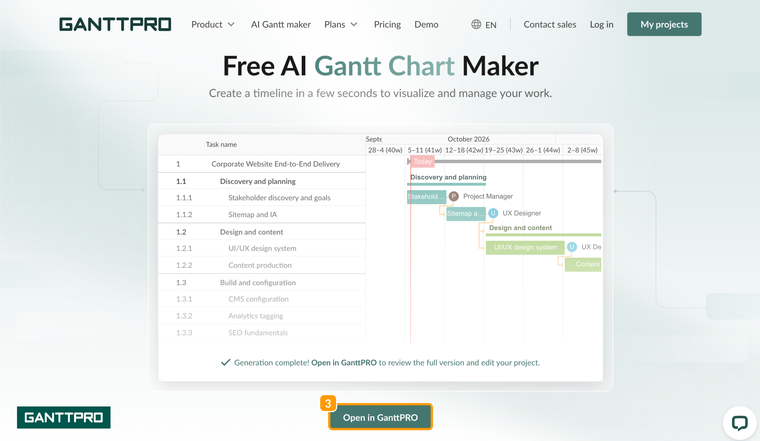Go to the Pricing page
This screenshot has height=441, width=760.
[x=387, y=24]
